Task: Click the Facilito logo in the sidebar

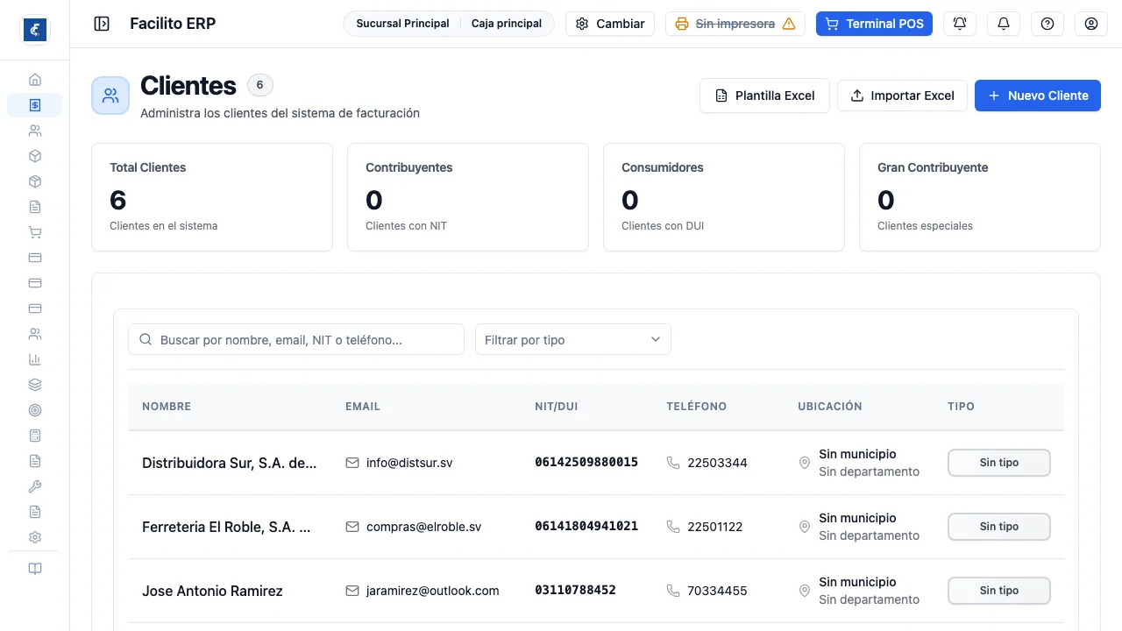Action: coord(35,30)
